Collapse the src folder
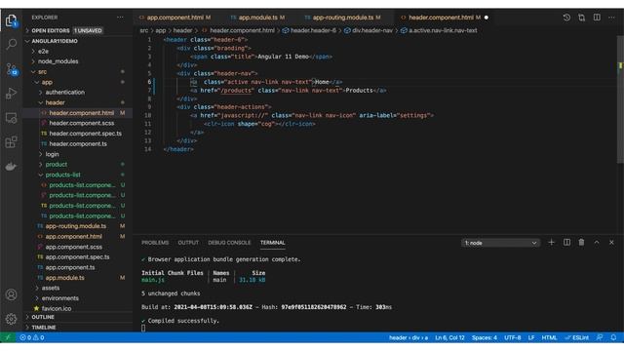The image size is (624, 351). (78, 72)
